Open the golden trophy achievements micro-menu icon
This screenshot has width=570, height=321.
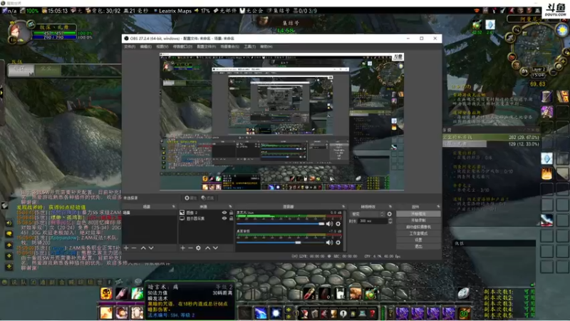point(333,313)
